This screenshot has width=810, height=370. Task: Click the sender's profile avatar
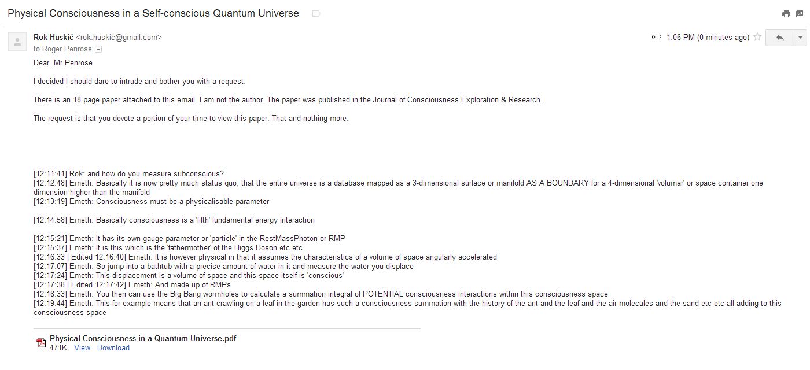point(17,42)
